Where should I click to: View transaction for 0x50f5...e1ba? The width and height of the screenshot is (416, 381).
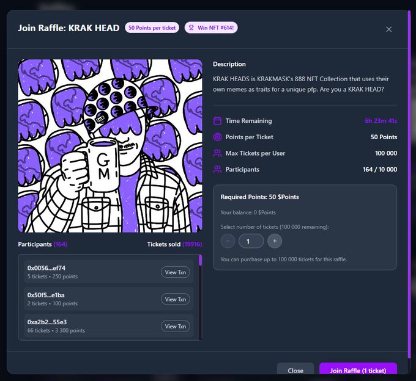(x=176, y=299)
